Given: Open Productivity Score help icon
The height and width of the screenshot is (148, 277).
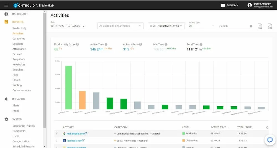Looking at the screenshot, I should click(x=77, y=44).
